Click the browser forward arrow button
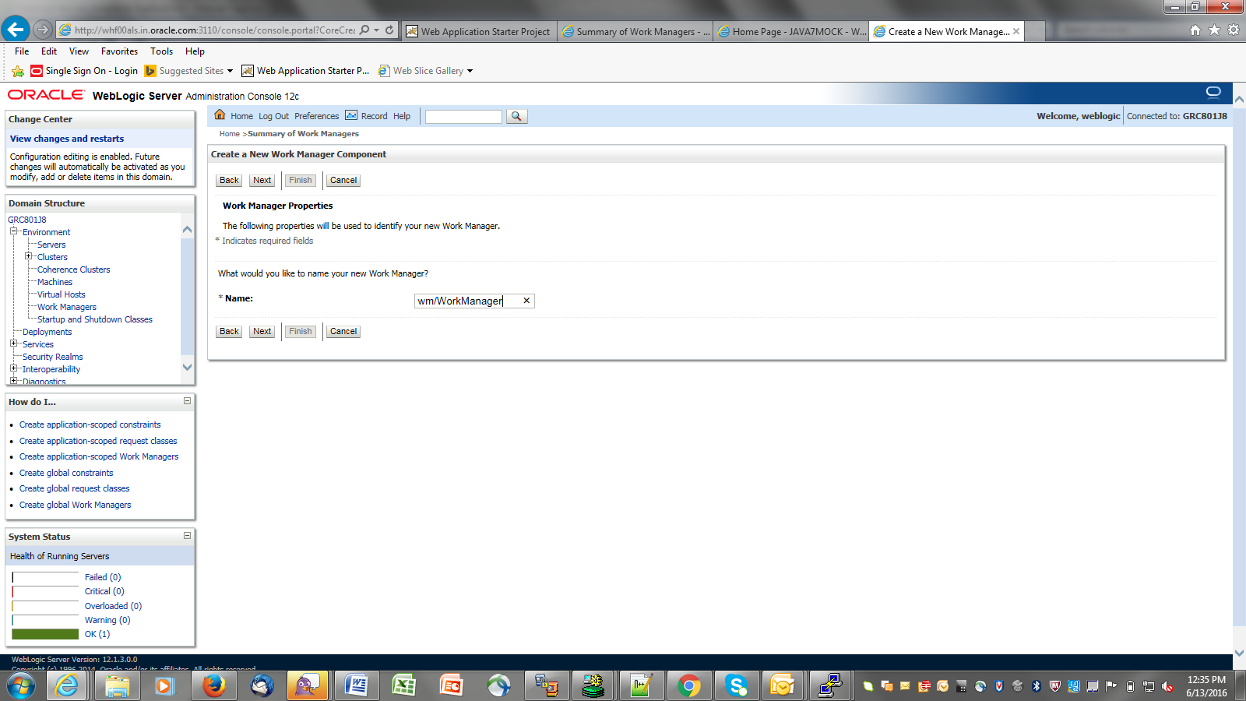 [43, 30]
